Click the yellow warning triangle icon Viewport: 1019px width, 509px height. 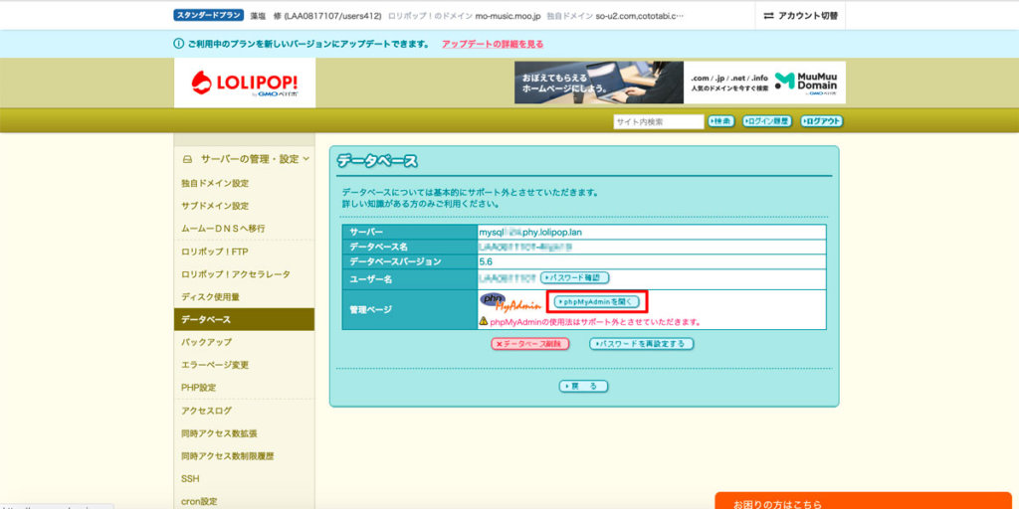click(x=484, y=322)
